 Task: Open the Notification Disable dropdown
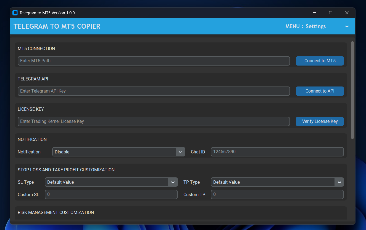(x=119, y=152)
